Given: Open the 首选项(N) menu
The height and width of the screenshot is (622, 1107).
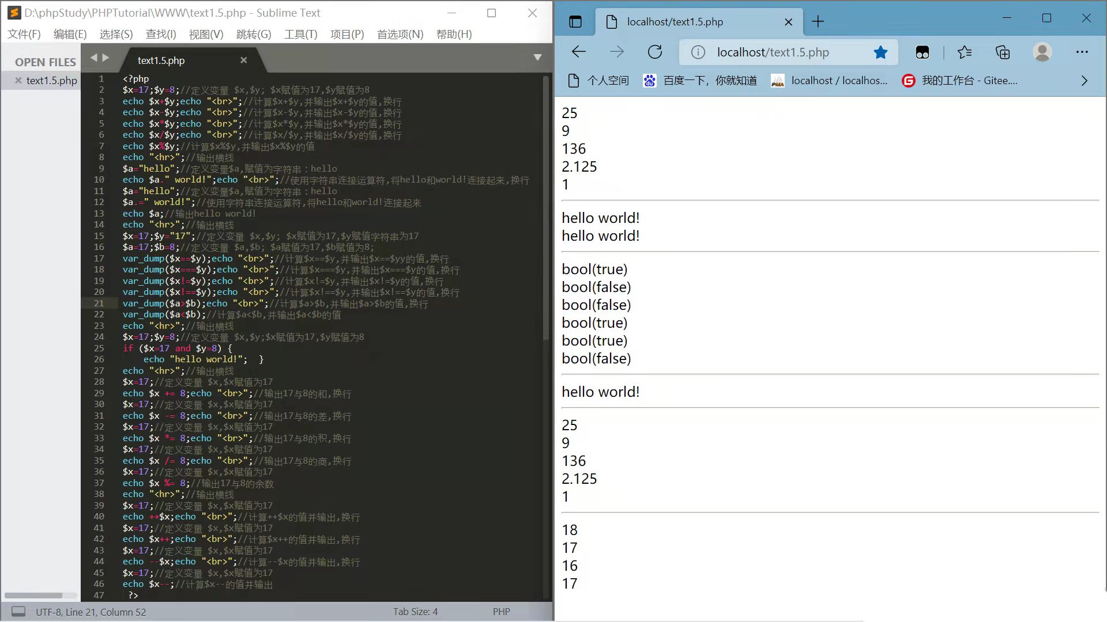Looking at the screenshot, I should (400, 34).
